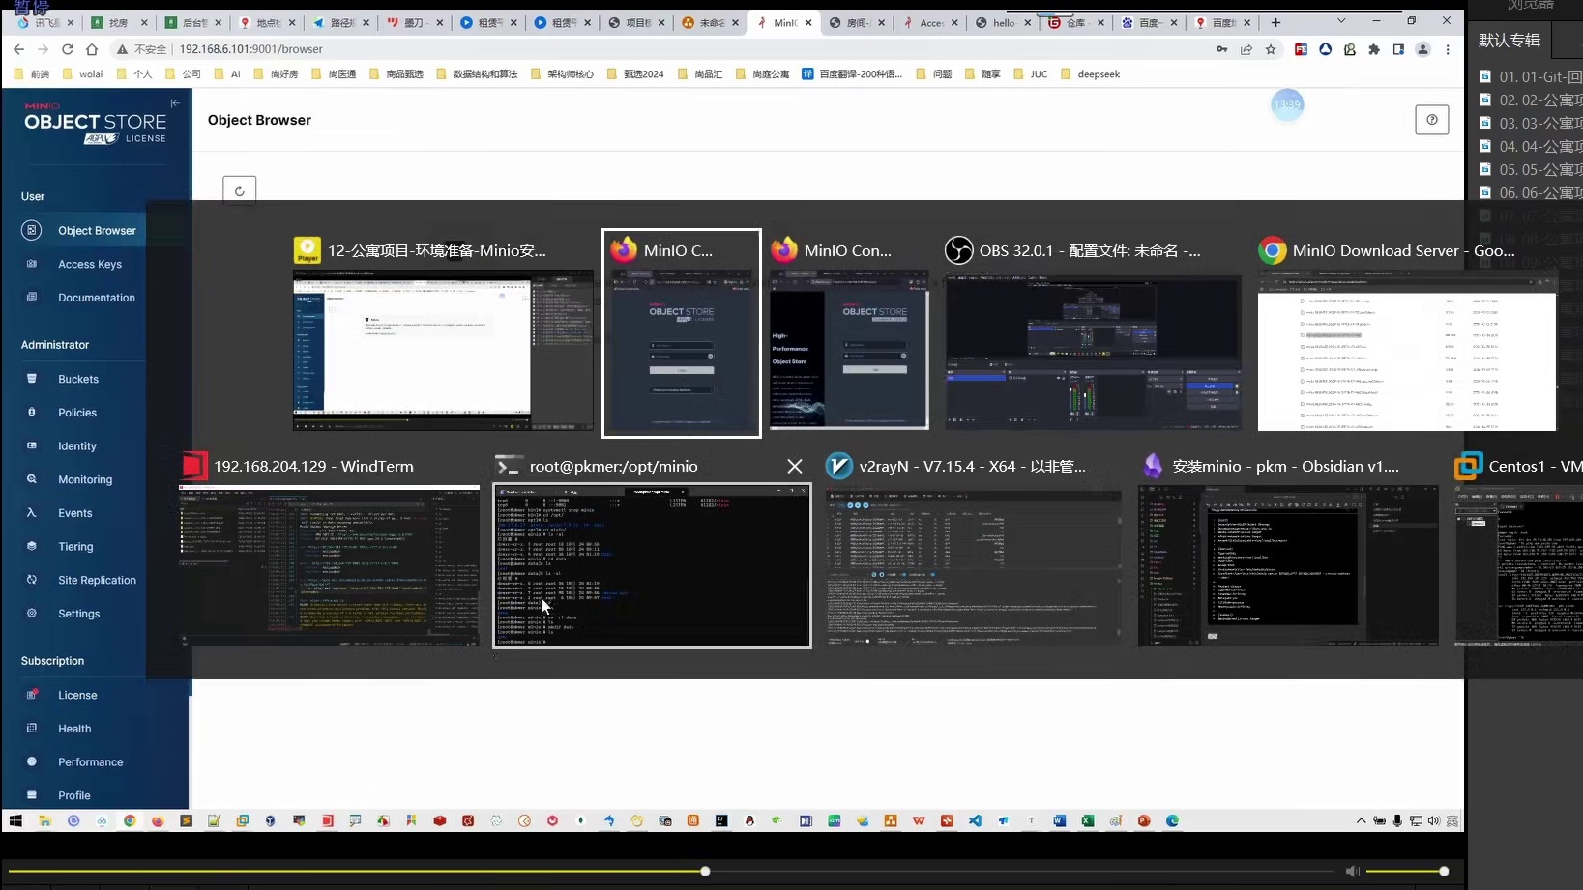The height and width of the screenshot is (890, 1583).
Task: Select the v2rayN window preview
Action: (974, 565)
